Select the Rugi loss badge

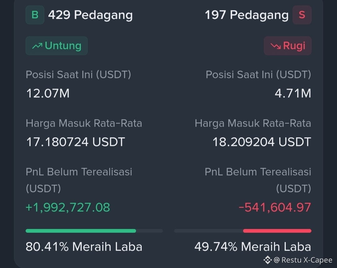(x=288, y=46)
